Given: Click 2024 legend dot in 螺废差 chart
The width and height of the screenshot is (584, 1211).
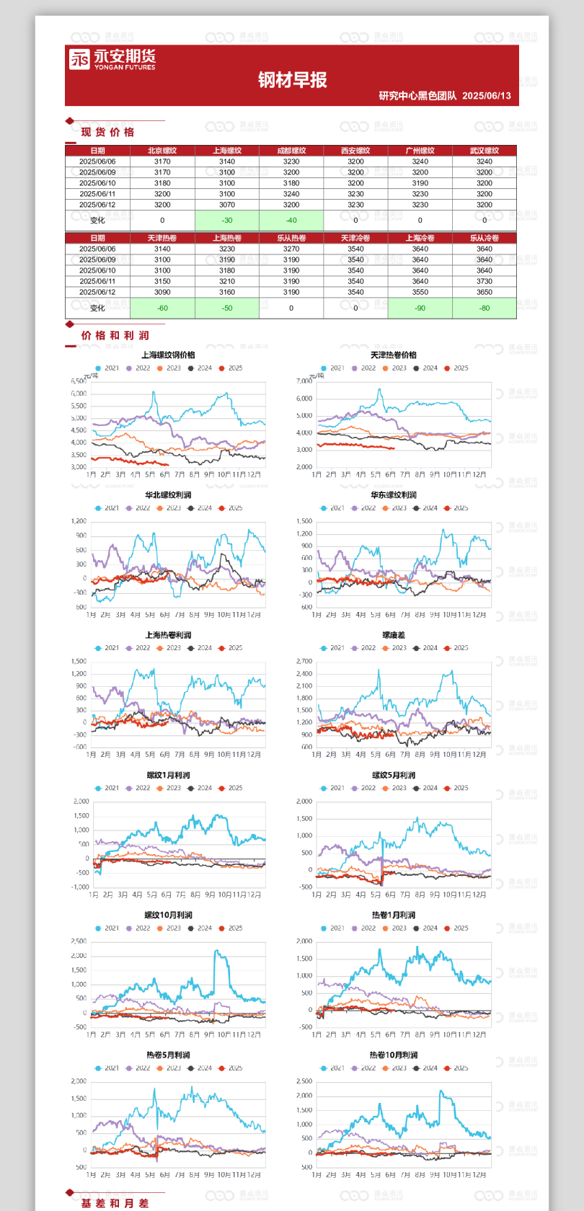Looking at the screenshot, I should click(416, 648).
